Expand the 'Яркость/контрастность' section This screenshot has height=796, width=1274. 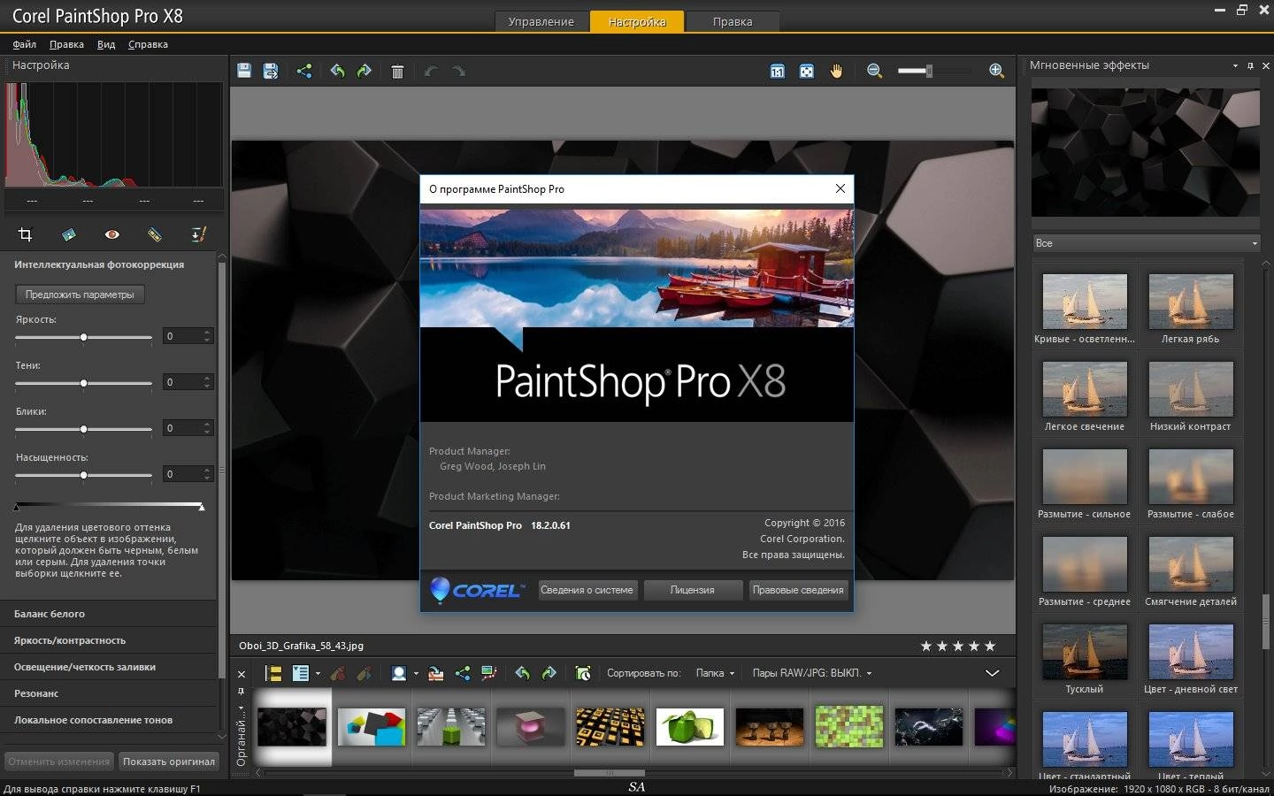click(108, 640)
